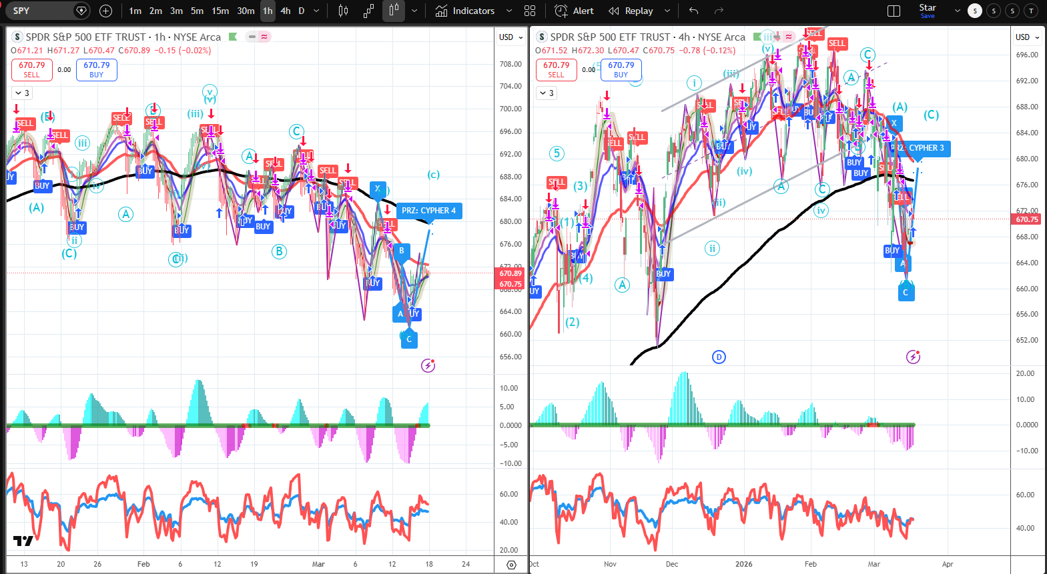The image size is (1047, 574).
Task: Expand the manage layouts dropdown arrow
Action: (958, 11)
